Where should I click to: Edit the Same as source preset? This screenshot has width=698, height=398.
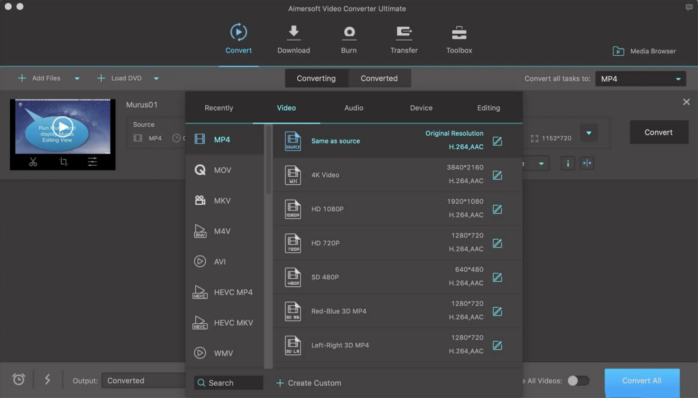click(x=497, y=141)
